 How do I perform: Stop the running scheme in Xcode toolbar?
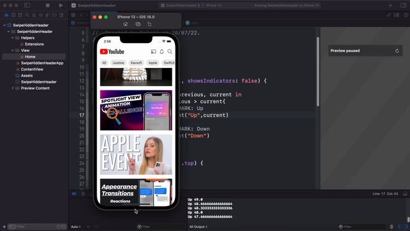click(47, 5)
